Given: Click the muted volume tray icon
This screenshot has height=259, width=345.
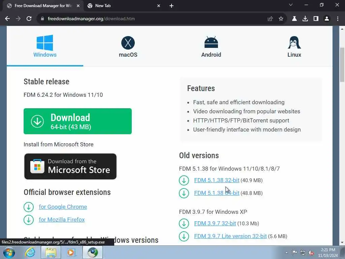Looking at the screenshot, I should 311,253.
